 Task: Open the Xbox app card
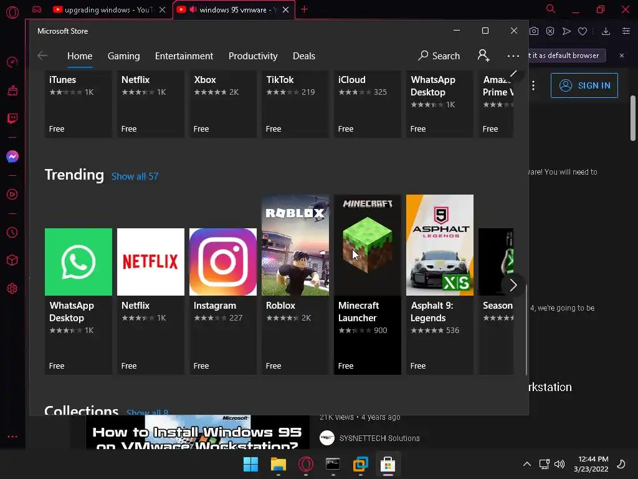tap(223, 104)
